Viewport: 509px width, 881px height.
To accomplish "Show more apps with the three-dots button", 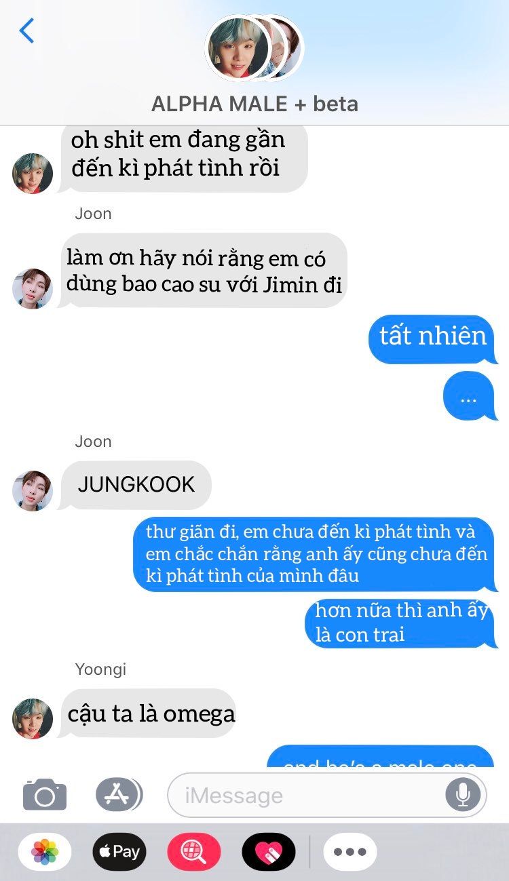I will point(350,851).
